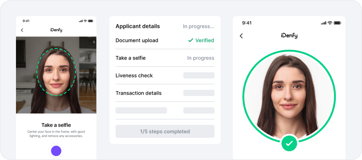This screenshot has width=362, height=160.
Task: Click the circular verified portrait photo
Action: click(x=289, y=96)
